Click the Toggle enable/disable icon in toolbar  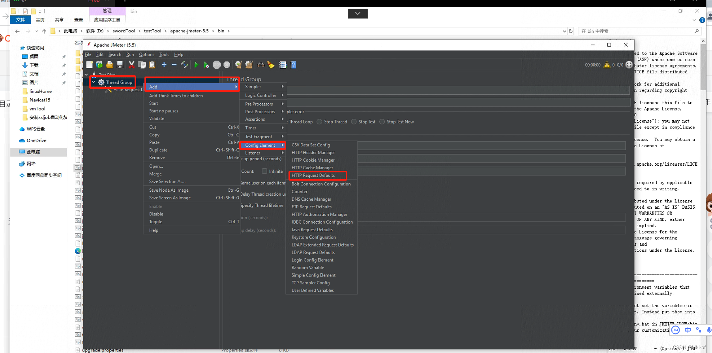point(184,65)
